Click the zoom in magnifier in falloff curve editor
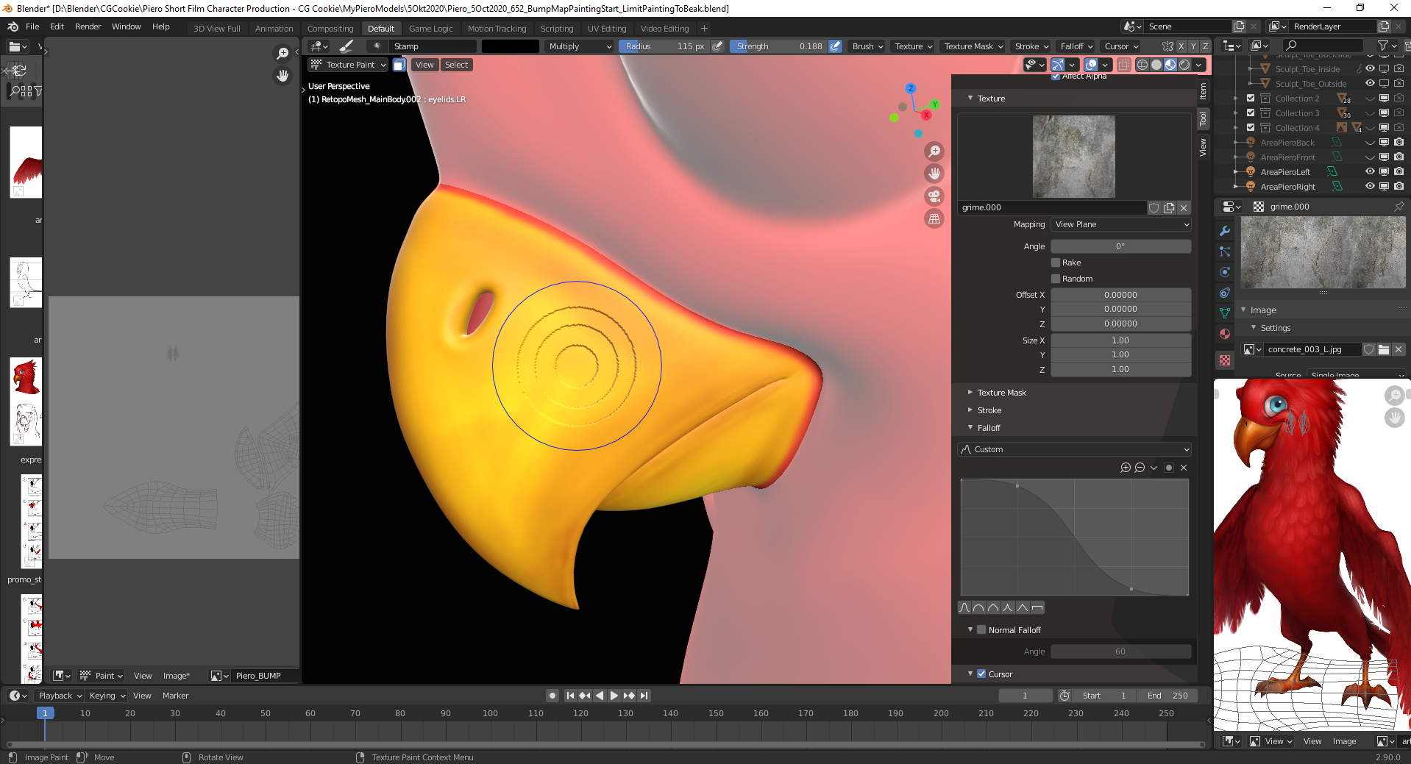This screenshot has height=764, width=1411. [1125, 467]
